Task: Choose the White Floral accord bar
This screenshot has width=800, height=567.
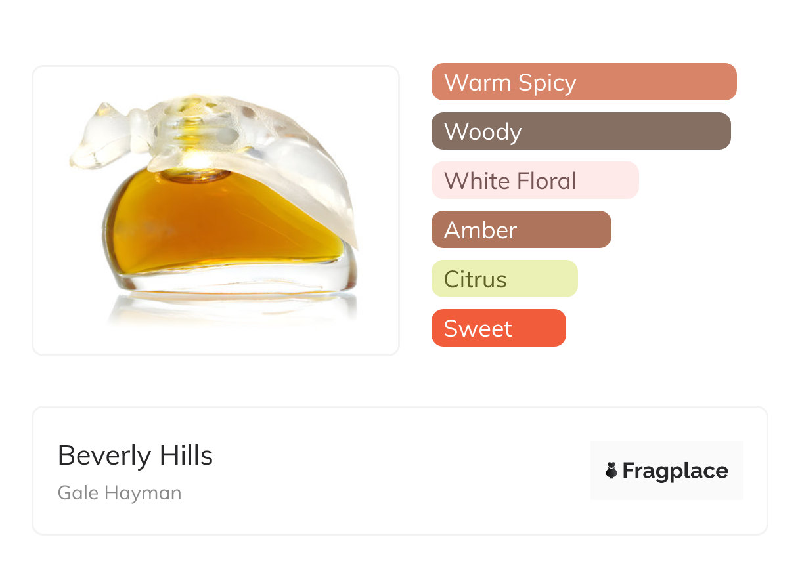Action: coord(535,180)
